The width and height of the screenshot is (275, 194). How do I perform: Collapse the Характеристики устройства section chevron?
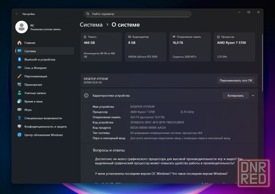coord(253,95)
